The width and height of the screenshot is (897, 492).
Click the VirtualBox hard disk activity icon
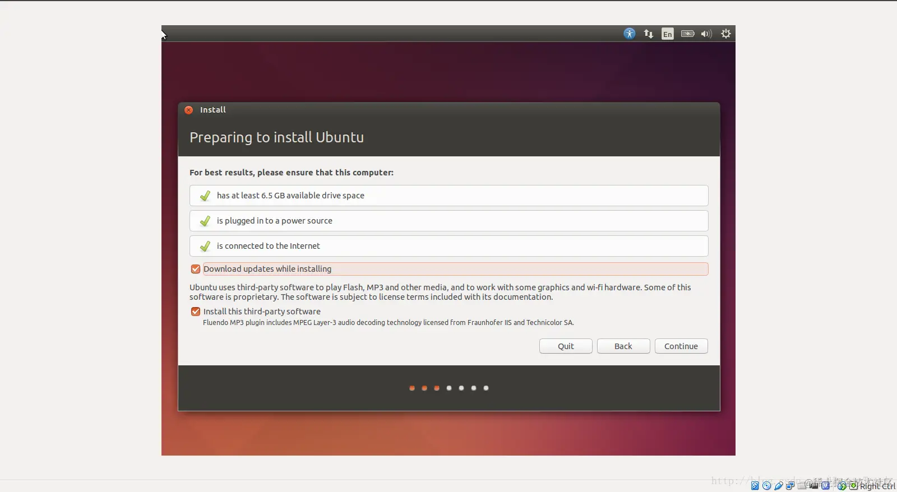[755, 486]
